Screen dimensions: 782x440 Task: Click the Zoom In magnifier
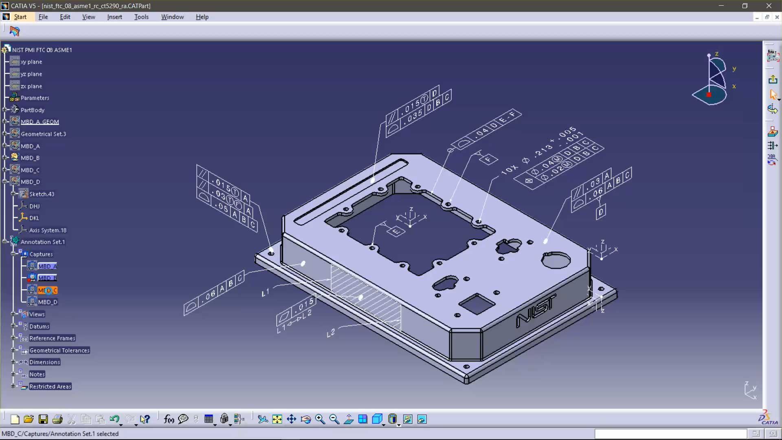[320, 419]
